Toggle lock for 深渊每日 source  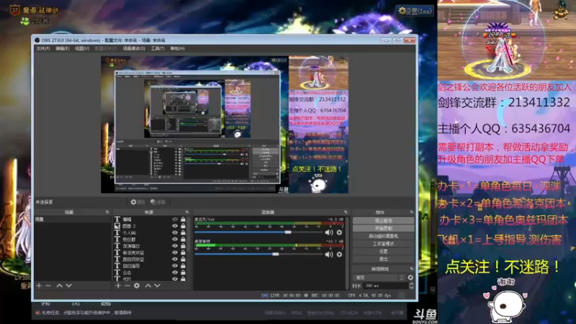click(x=183, y=246)
